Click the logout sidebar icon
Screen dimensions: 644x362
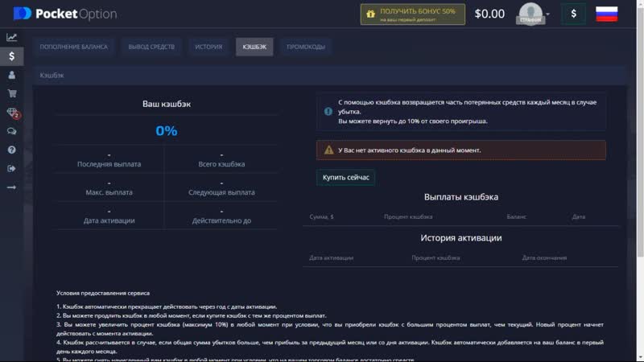(x=11, y=168)
